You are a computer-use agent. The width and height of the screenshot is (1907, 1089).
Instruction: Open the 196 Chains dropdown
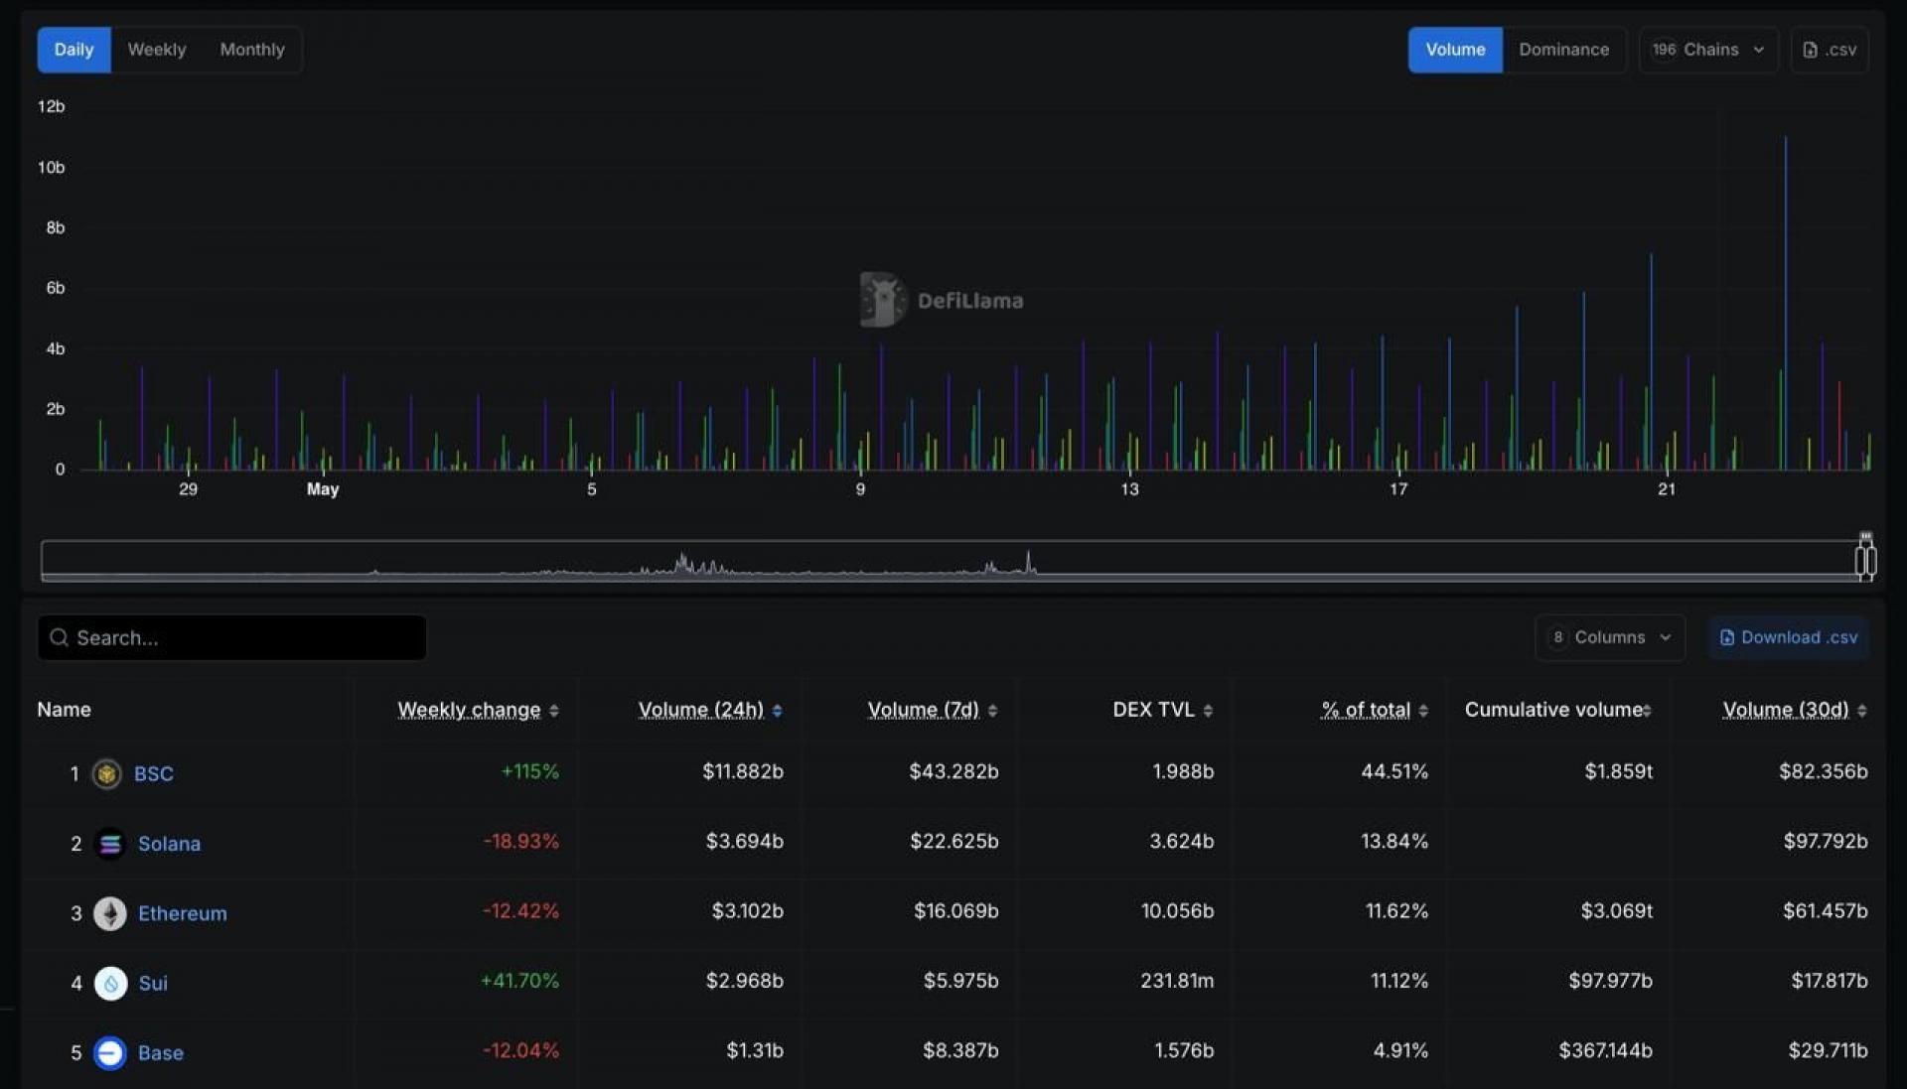tap(1708, 50)
